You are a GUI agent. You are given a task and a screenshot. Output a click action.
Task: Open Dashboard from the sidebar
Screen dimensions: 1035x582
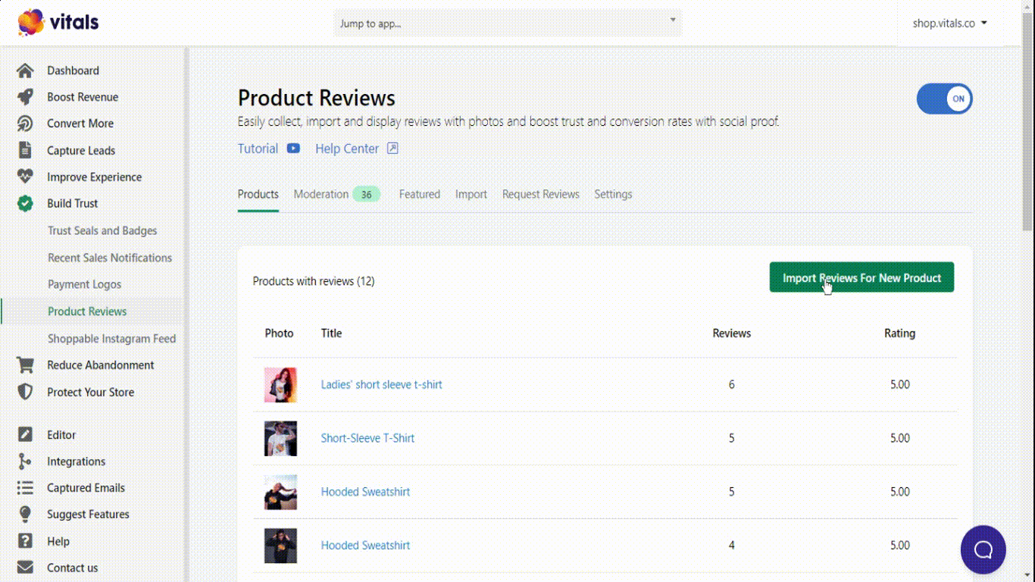point(73,70)
